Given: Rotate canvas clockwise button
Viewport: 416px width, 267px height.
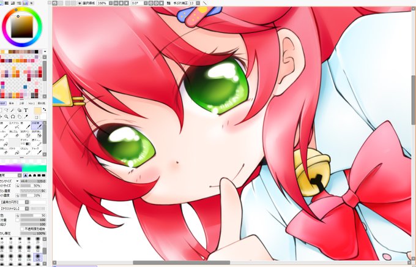Looking at the screenshot, I should click(x=156, y=3).
